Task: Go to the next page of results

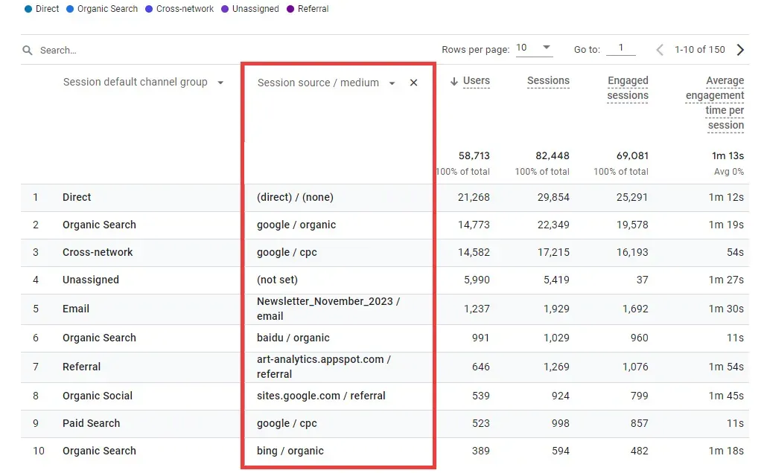Action: 741,50
